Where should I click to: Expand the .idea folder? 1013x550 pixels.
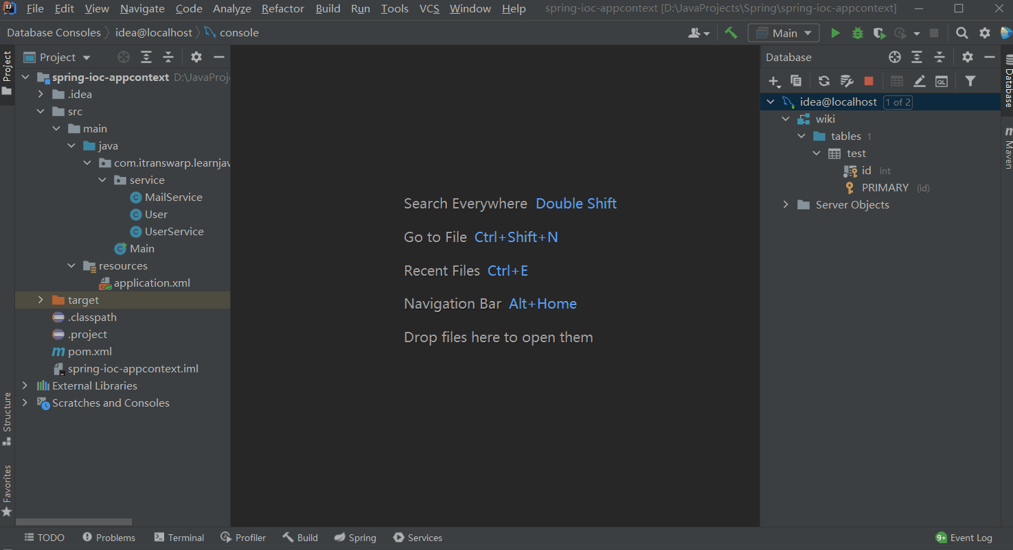pos(41,94)
